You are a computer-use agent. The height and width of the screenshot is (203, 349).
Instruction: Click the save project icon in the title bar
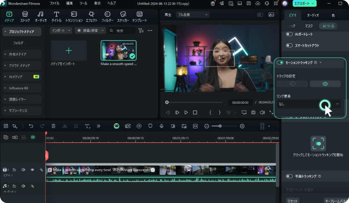click(x=249, y=3)
